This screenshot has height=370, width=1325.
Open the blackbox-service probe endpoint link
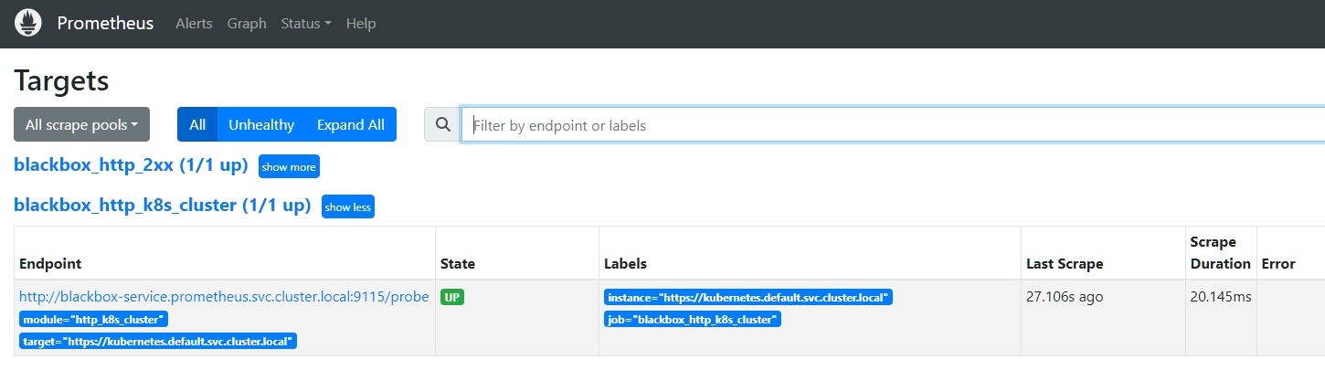pos(224,297)
